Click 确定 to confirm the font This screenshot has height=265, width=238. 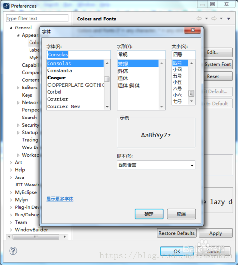(x=149, y=214)
